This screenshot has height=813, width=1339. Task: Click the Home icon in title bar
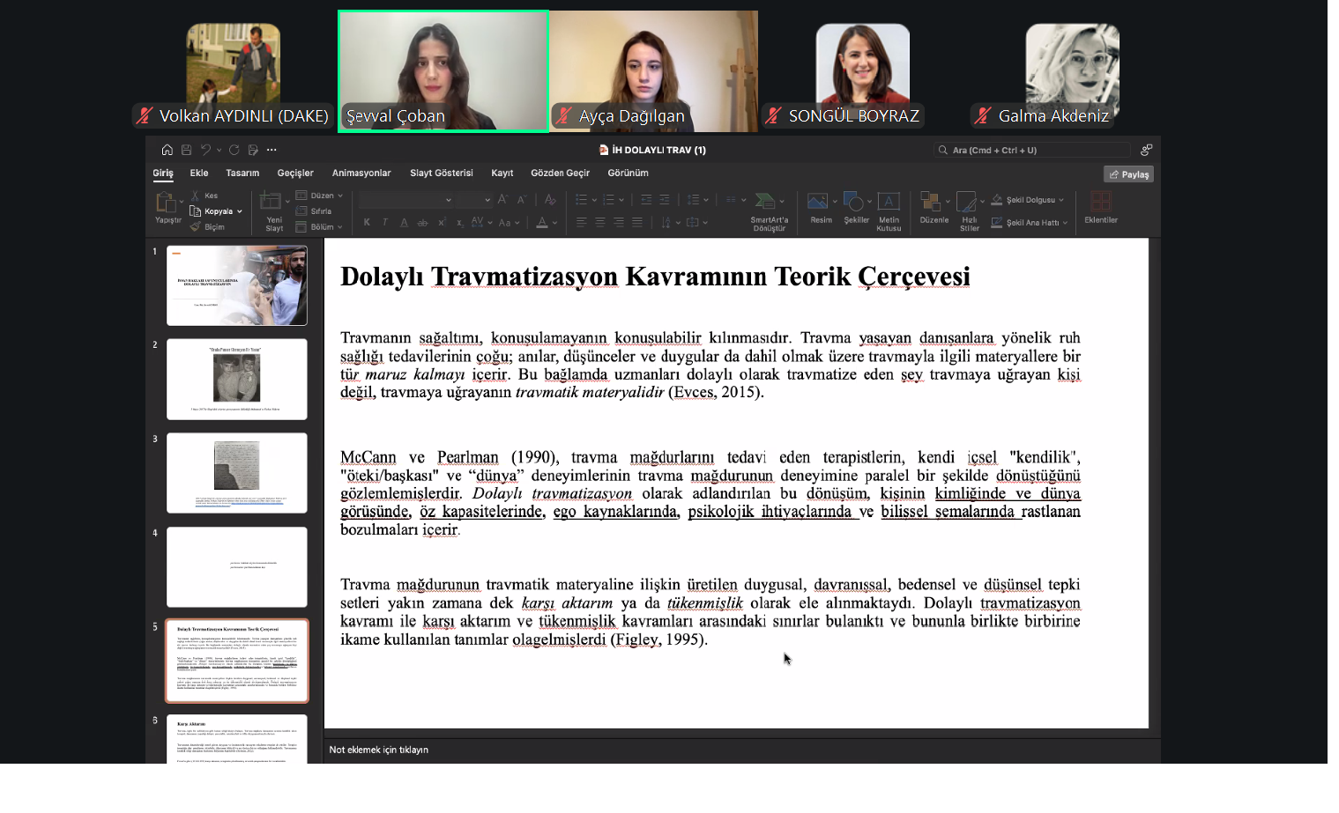tap(167, 150)
